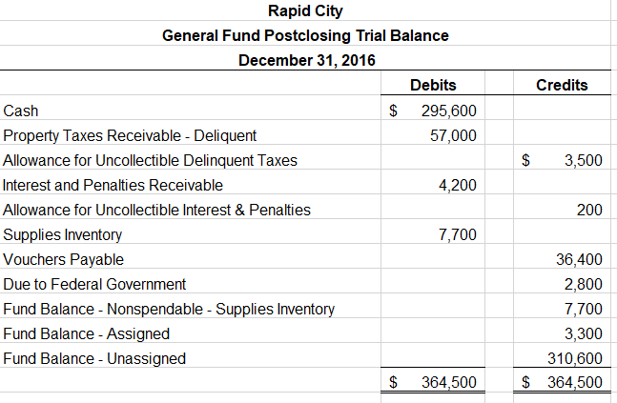Viewport: 617px width, 403px height.
Task: Select the 3,500 credit cell
Action: click(583, 160)
